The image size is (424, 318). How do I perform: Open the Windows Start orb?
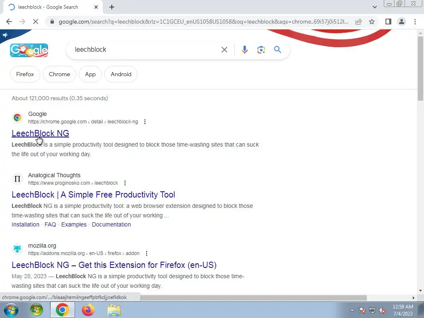[11, 310]
